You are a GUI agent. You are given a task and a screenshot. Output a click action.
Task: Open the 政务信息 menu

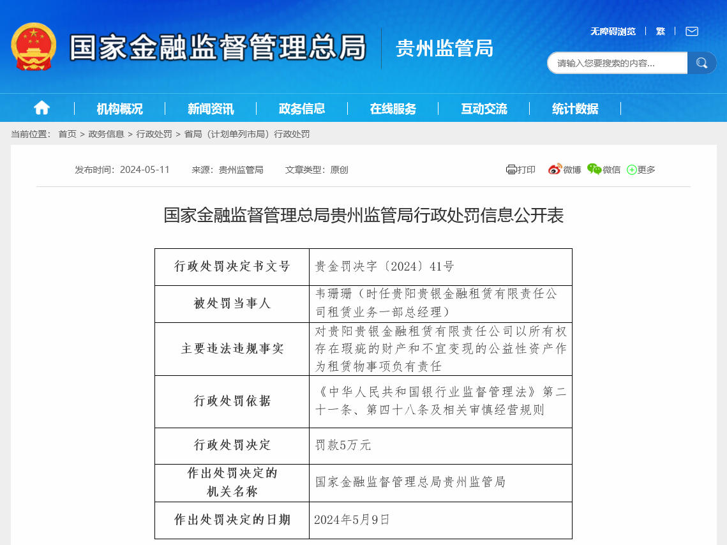click(x=302, y=108)
